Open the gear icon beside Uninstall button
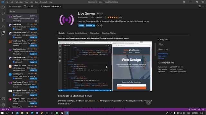The height and width of the screenshot is (115, 206). pos(101,26)
